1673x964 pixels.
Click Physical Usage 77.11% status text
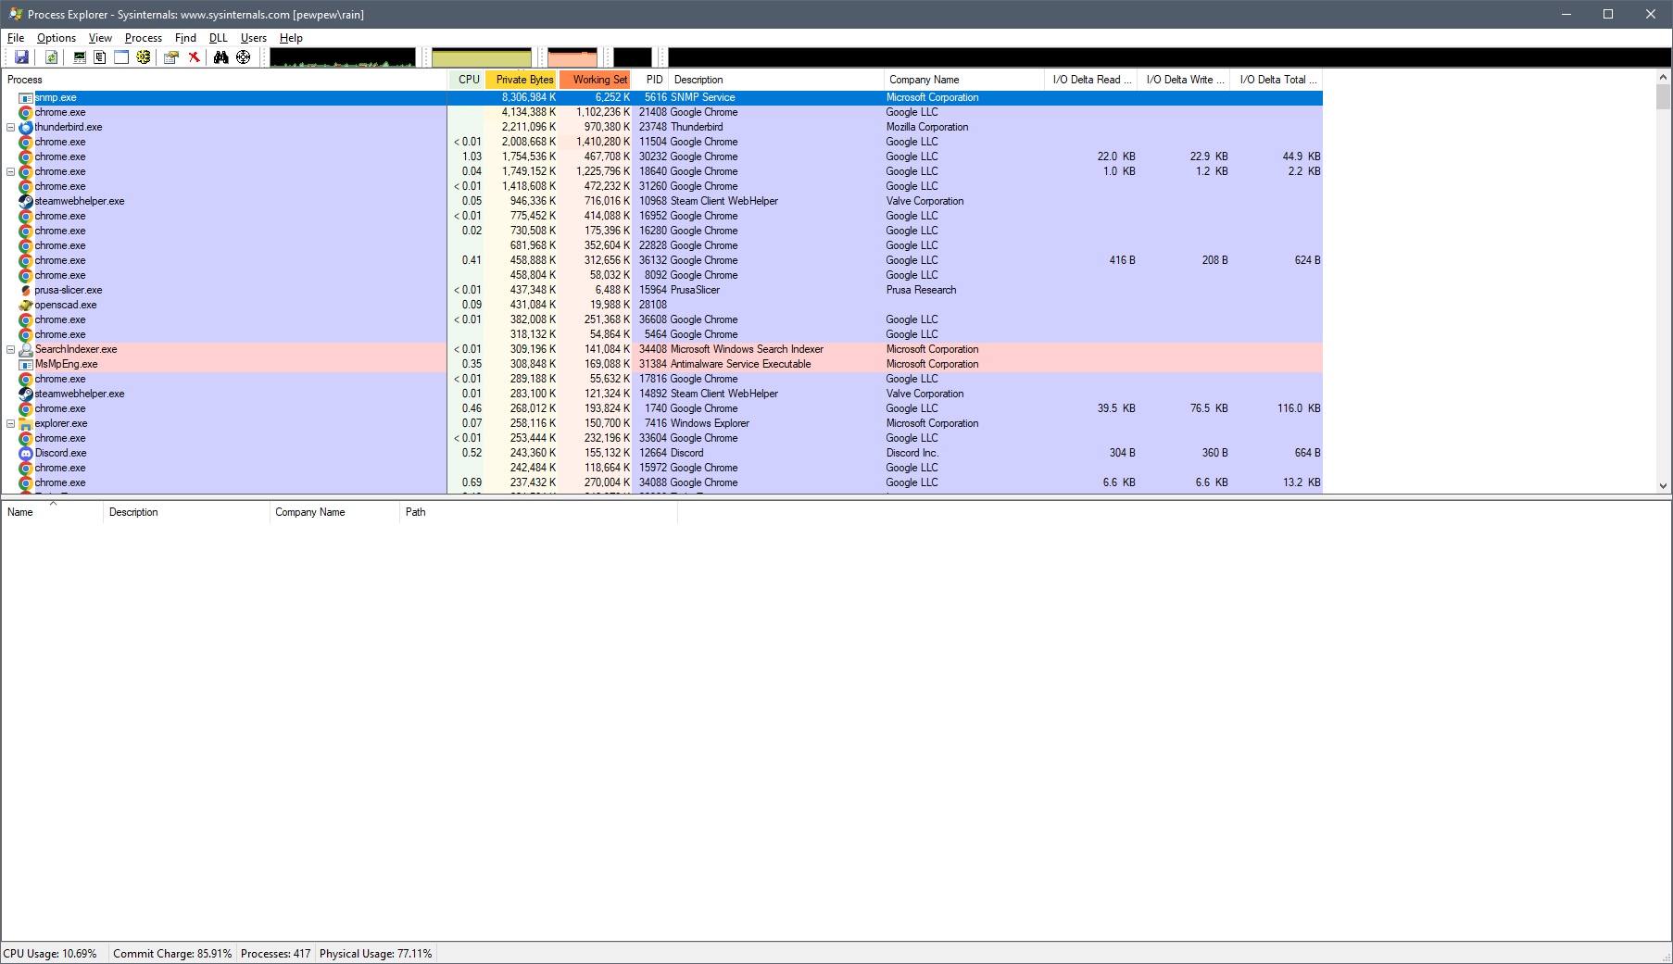click(376, 954)
